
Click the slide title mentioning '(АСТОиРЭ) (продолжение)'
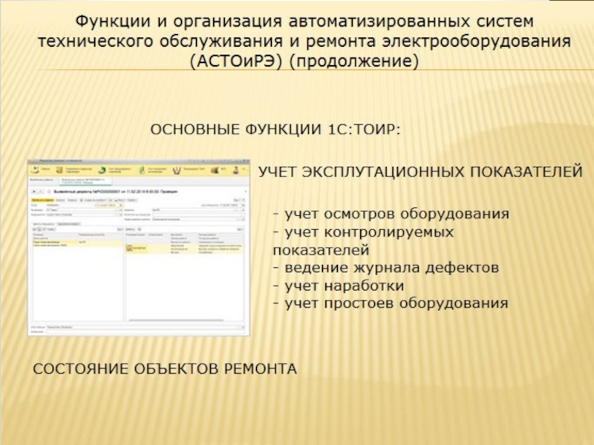coord(304,42)
